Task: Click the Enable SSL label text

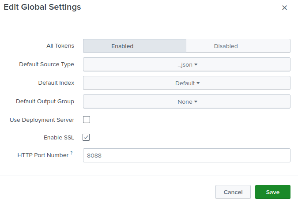Action: pos(59,137)
